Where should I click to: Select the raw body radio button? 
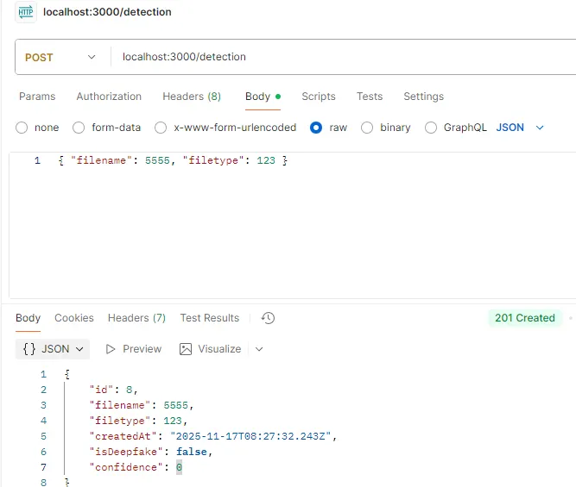[316, 128]
